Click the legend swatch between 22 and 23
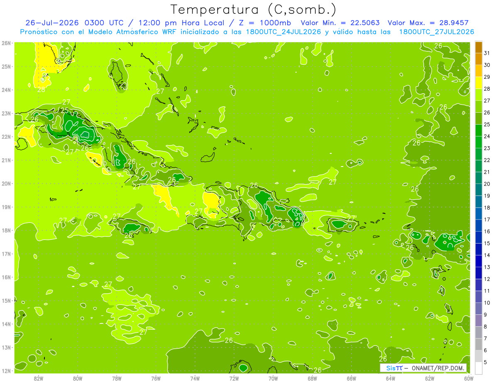 tap(478, 154)
